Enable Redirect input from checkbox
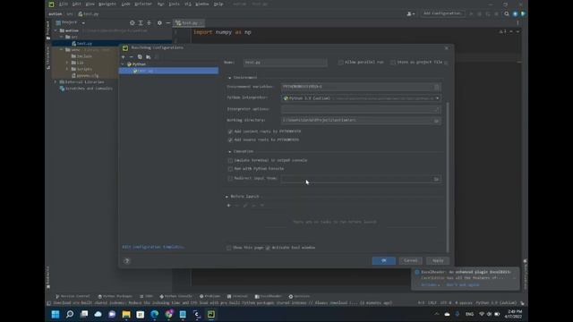This screenshot has width=573, height=322. (x=230, y=179)
